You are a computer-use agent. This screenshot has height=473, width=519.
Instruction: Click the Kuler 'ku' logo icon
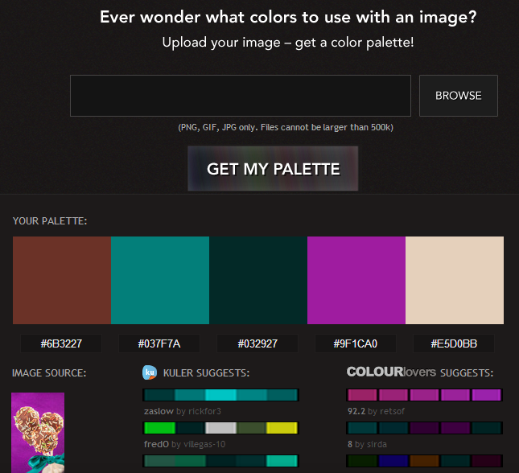pyautogui.click(x=150, y=372)
